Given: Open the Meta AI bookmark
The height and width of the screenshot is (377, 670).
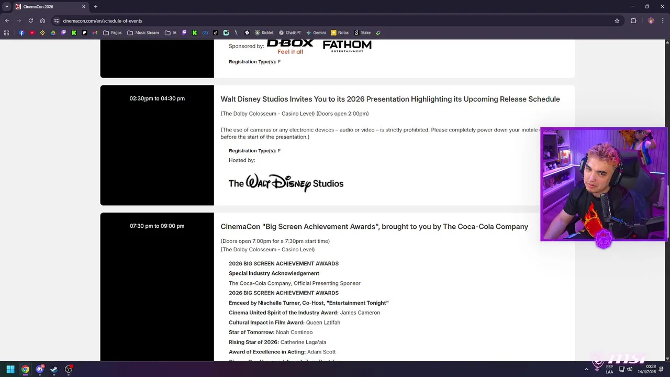Looking at the screenshot, I should (205, 32).
